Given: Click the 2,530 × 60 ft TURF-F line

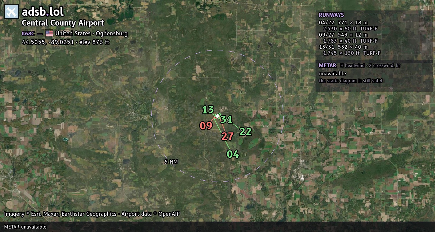Looking at the screenshot, I should [350, 28].
